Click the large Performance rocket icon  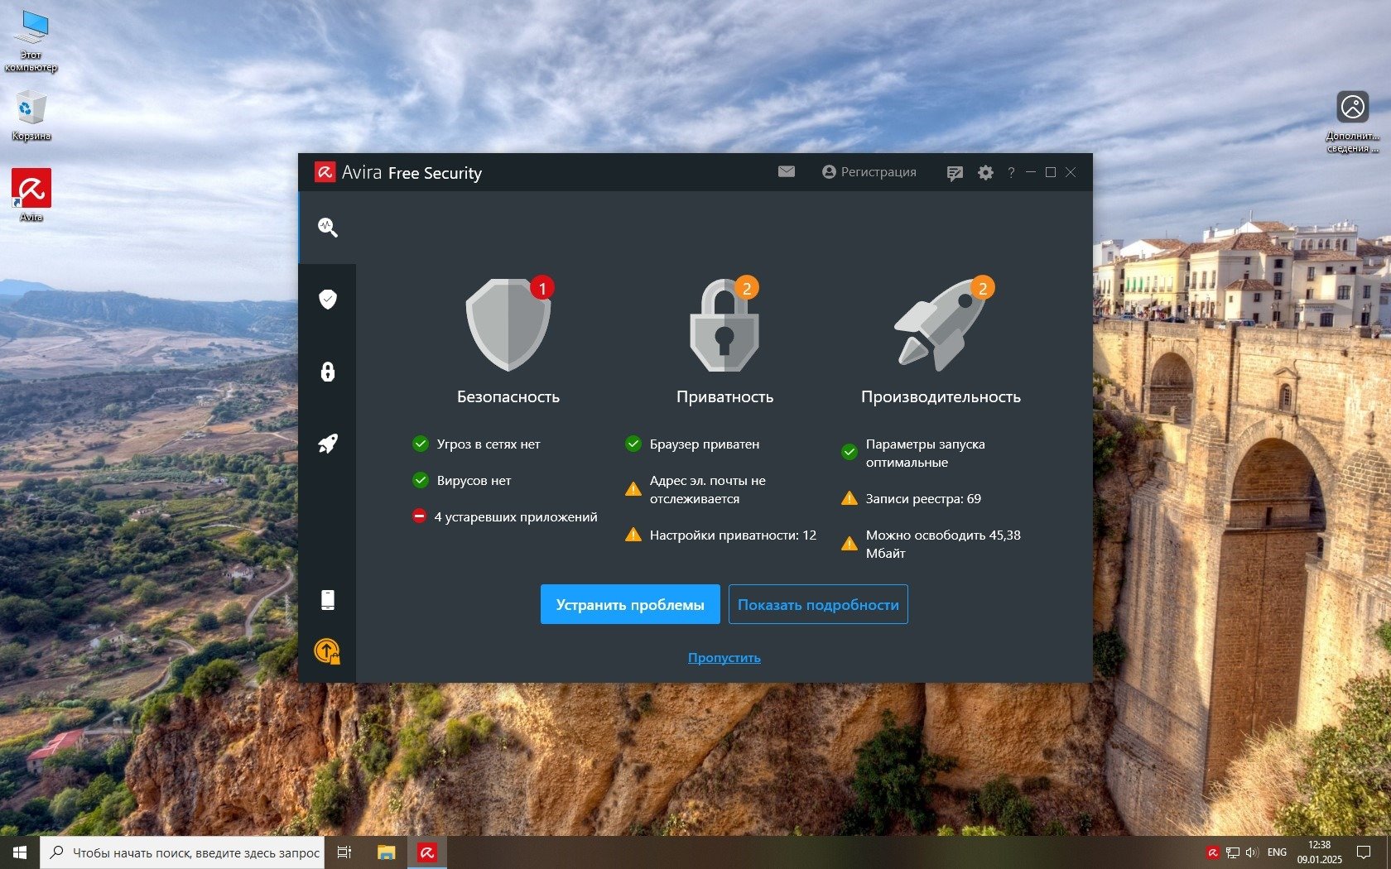coord(941,324)
